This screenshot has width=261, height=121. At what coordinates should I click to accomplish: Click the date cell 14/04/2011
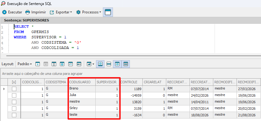(x=201, y=102)
